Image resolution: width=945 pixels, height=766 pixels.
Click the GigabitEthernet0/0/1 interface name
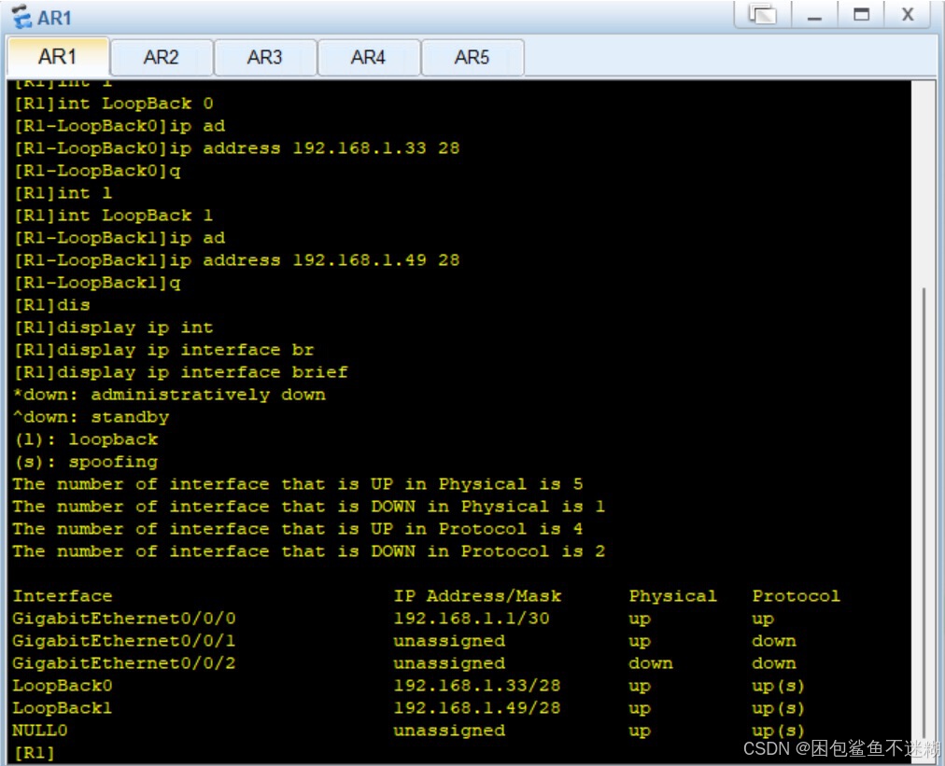[124, 641]
